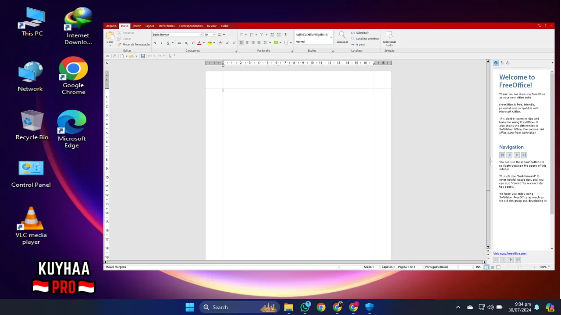This screenshot has width=561, height=315.
Task: Open the Arquivo menu
Action: (x=111, y=26)
